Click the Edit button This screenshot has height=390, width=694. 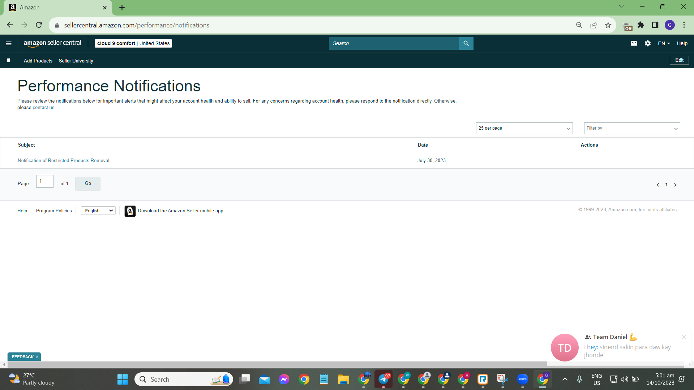tap(679, 60)
